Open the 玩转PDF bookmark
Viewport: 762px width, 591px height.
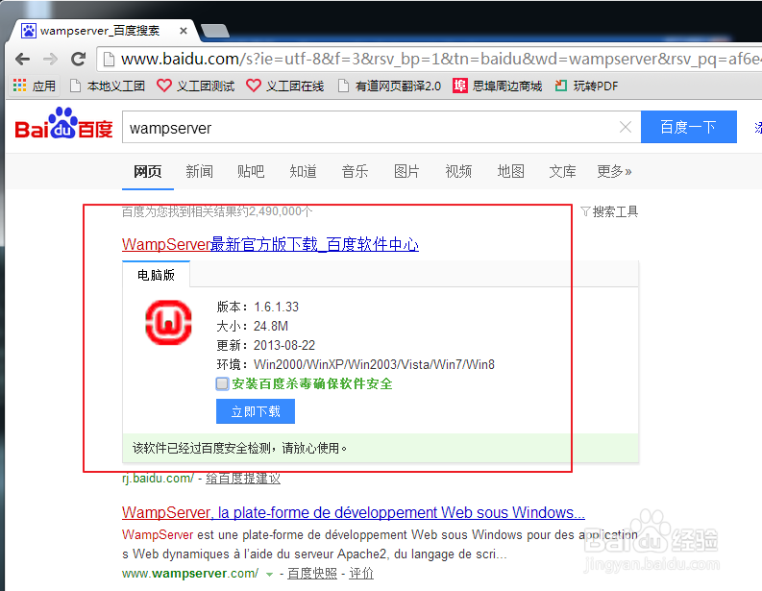coord(586,86)
